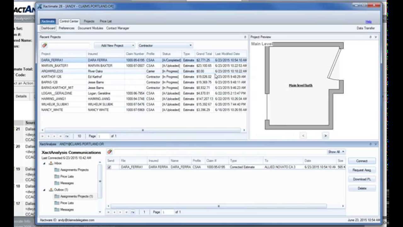Viewport: 403px width, 227px height.
Task: Select the Dashboard sub-tab
Action: [x=48, y=28]
